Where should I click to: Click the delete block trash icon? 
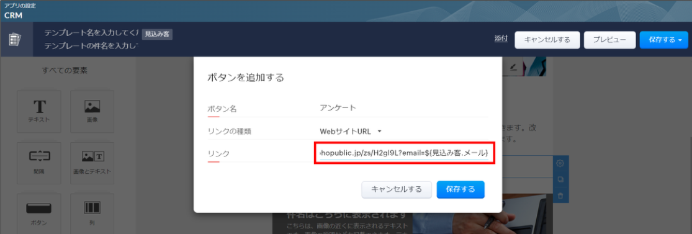[560, 195]
